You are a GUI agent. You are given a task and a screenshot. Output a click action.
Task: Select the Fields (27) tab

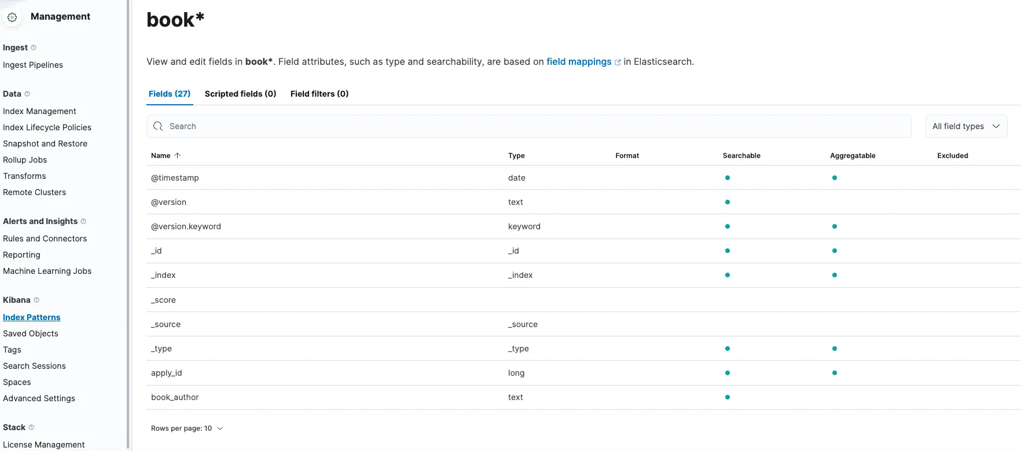tap(170, 94)
